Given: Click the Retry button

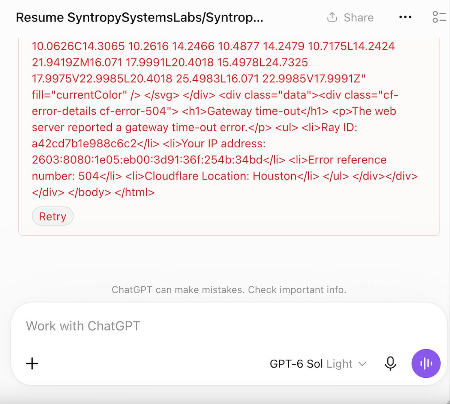Looking at the screenshot, I should click(52, 216).
